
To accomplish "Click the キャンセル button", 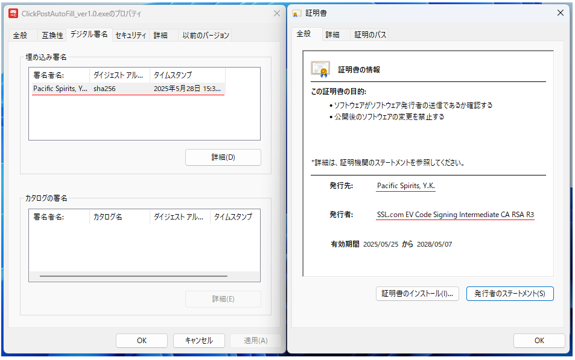I will pyautogui.click(x=199, y=341).
